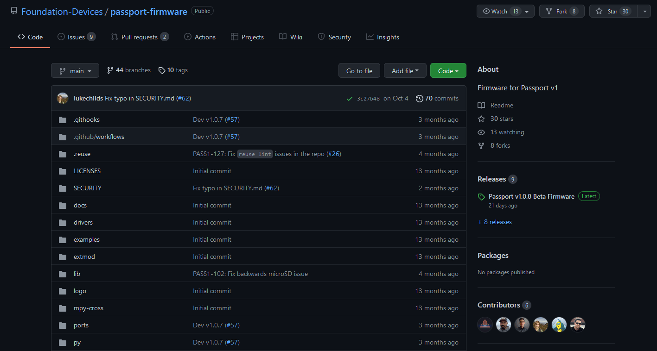657x351 pixels.
Task: Open the green Code dropdown button
Action: (x=448, y=71)
